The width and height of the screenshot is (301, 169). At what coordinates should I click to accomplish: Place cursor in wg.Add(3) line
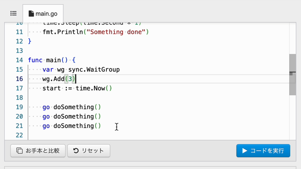(x=59, y=79)
